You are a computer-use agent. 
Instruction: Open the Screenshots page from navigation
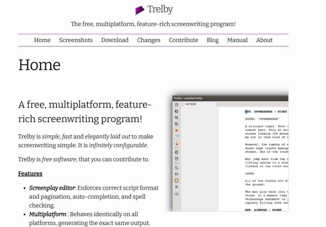pos(76,40)
